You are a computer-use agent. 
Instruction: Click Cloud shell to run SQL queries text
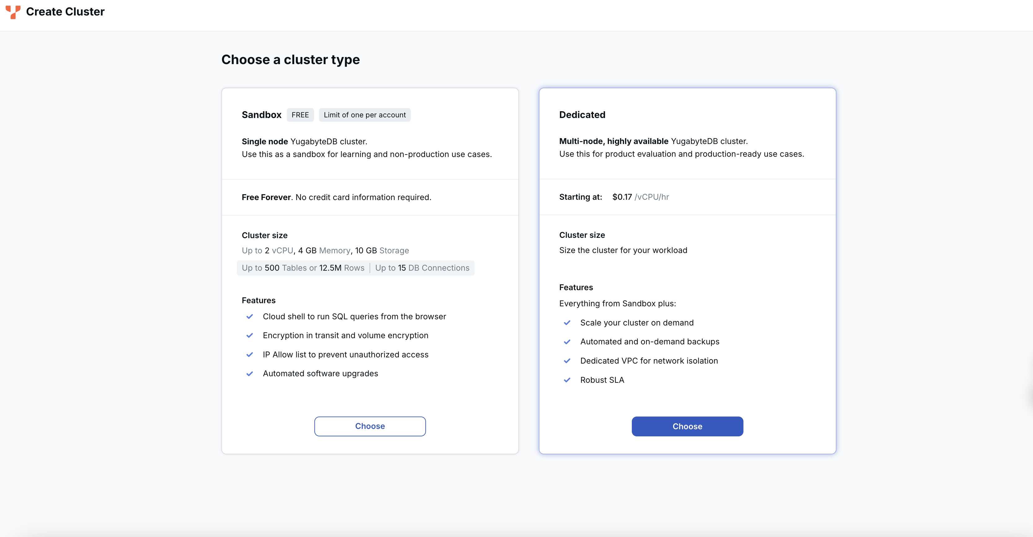pyautogui.click(x=354, y=317)
